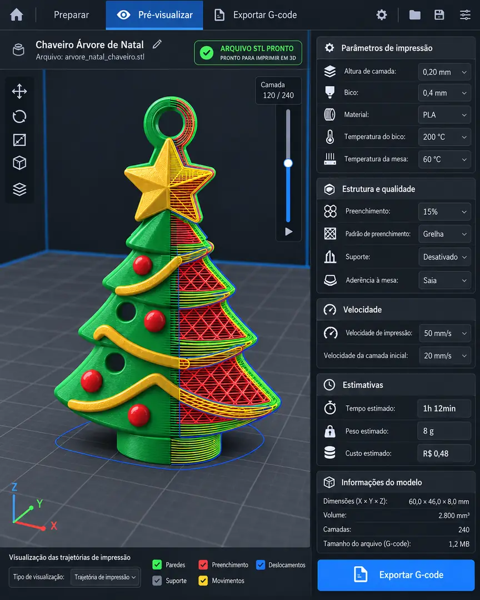Open the sliders adjustments icon

465,15
